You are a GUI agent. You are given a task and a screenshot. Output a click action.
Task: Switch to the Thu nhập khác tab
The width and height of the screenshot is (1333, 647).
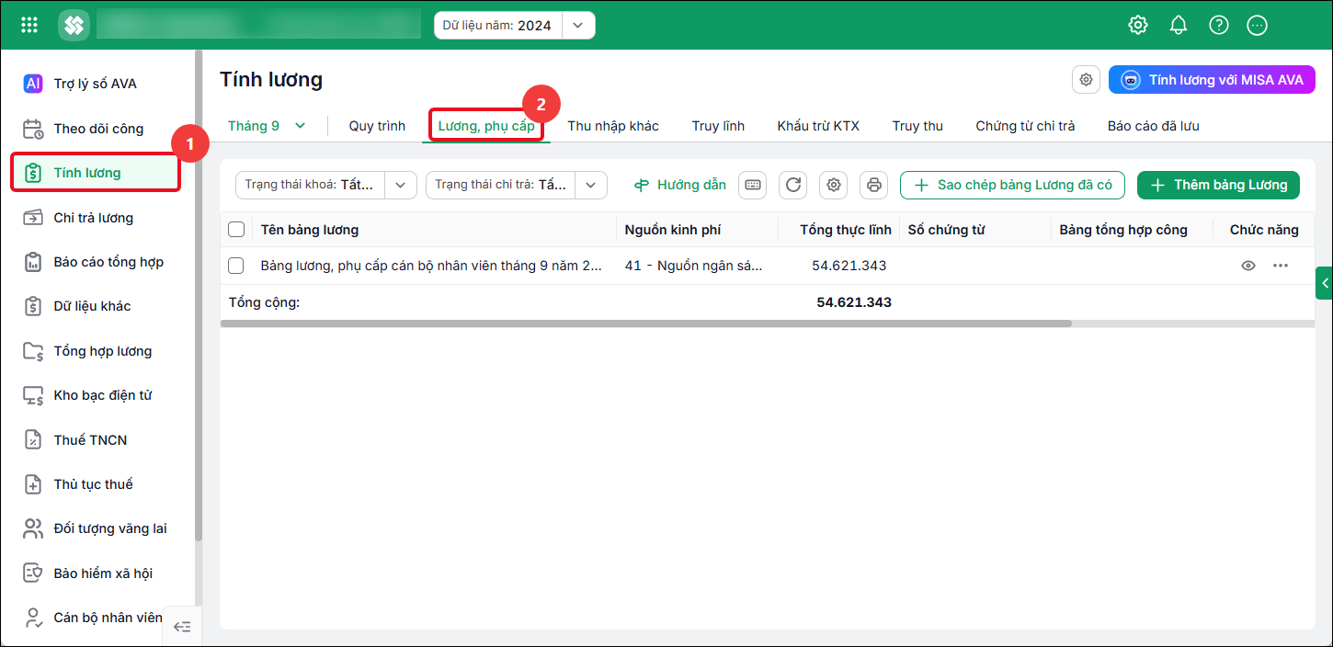coord(613,126)
